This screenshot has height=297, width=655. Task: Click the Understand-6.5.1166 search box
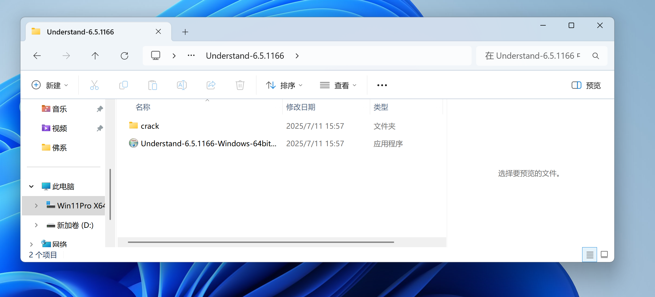tap(533, 56)
